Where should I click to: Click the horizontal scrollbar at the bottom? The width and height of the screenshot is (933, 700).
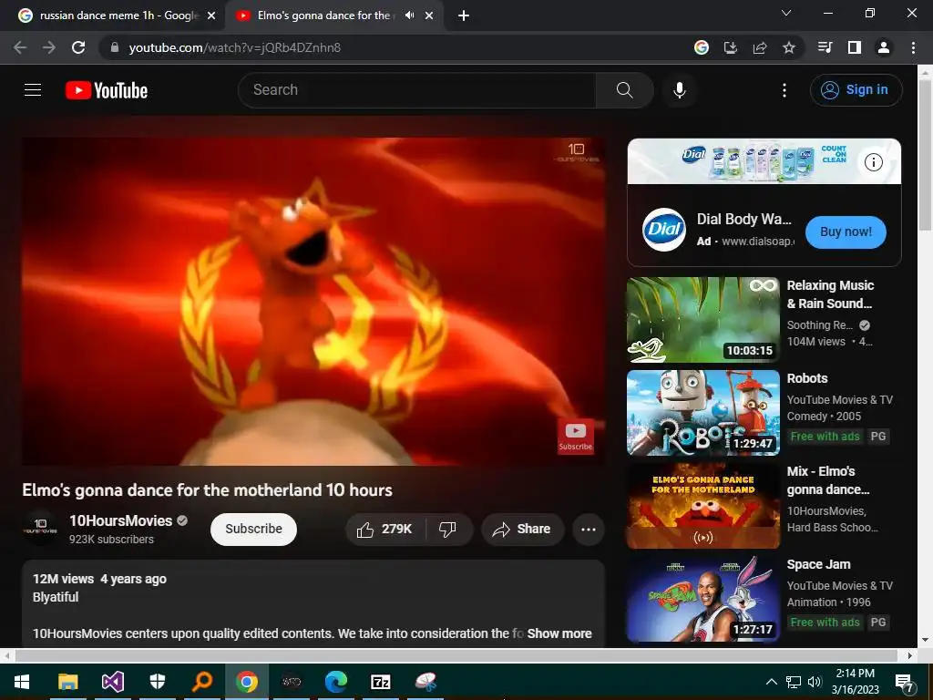(x=456, y=655)
